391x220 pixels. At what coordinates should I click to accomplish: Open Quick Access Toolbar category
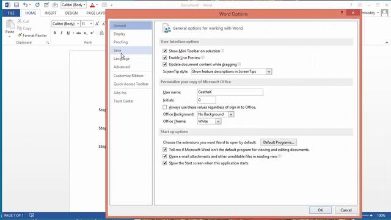pyautogui.click(x=131, y=84)
